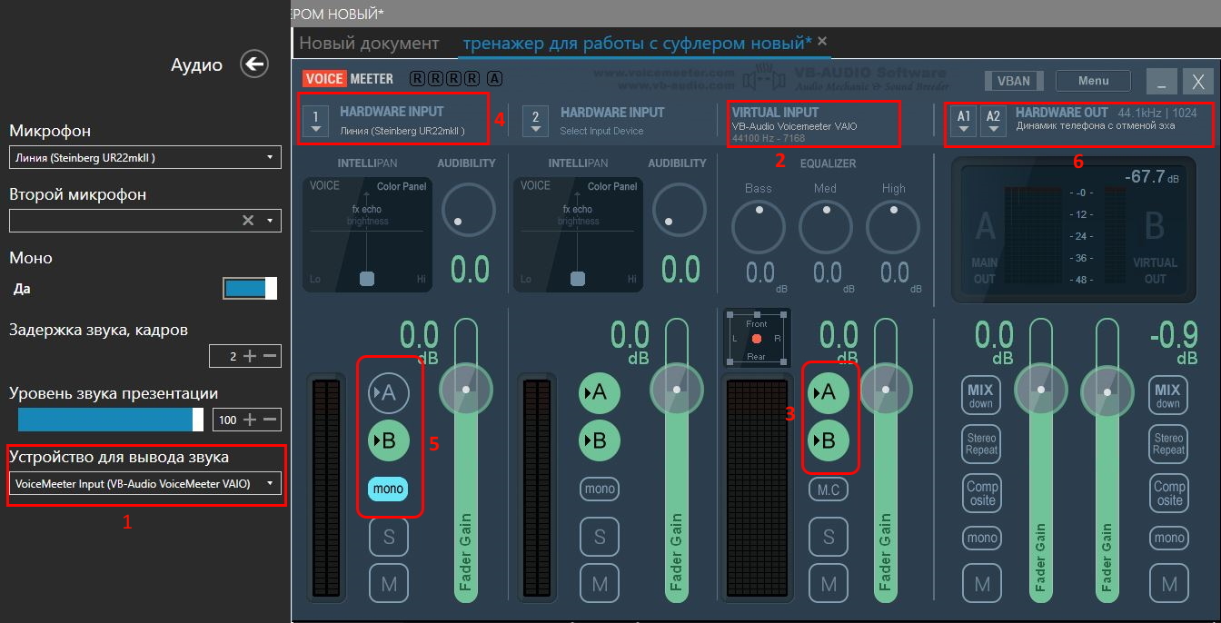Adjust Audibility knob of Hardware Input 1
The width and height of the screenshot is (1221, 623).
[468, 209]
